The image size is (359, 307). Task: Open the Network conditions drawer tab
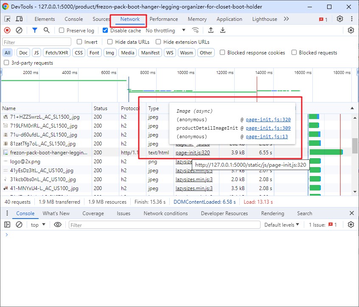click(x=165, y=213)
